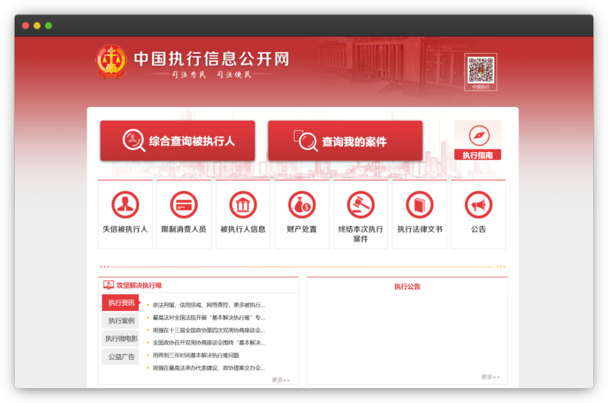
Task: Click 更多>> in the 攻坚解决执行难 panel
Action: coord(281,380)
